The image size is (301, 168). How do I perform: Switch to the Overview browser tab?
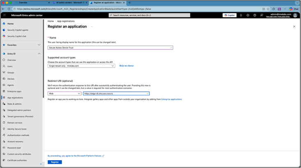click(x=32, y=3)
